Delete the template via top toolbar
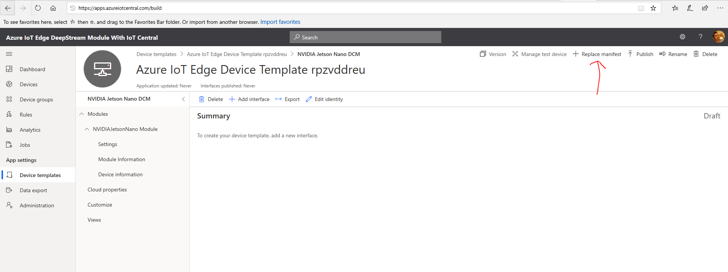Screen dimensions: 728x272 tap(705, 54)
